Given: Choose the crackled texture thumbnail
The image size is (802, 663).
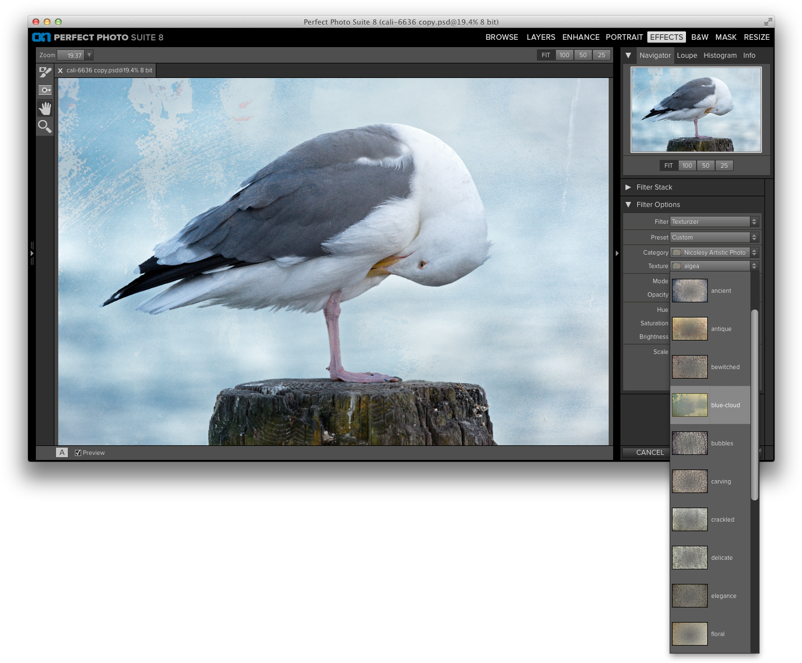Looking at the screenshot, I should [689, 519].
